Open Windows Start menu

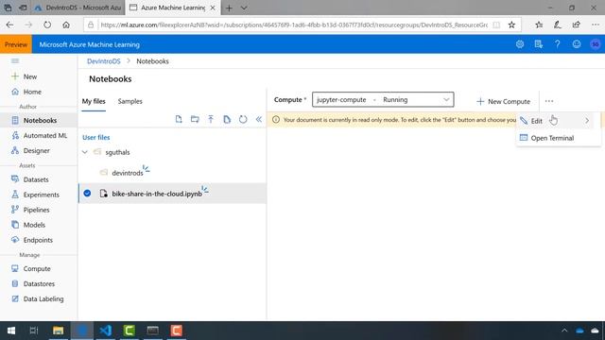pyautogui.click(x=11, y=331)
